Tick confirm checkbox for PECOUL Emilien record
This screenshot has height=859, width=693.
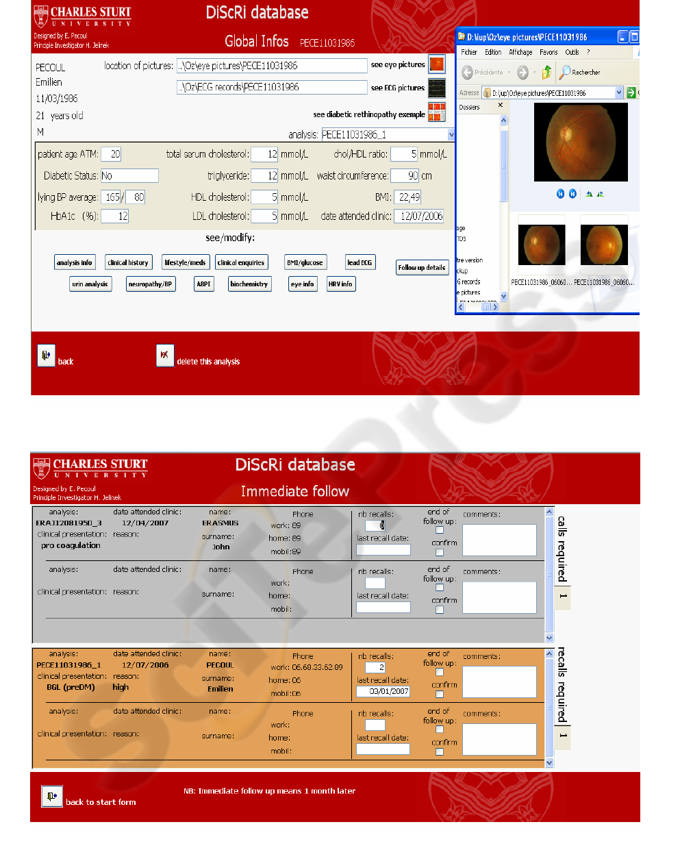tap(440, 695)
